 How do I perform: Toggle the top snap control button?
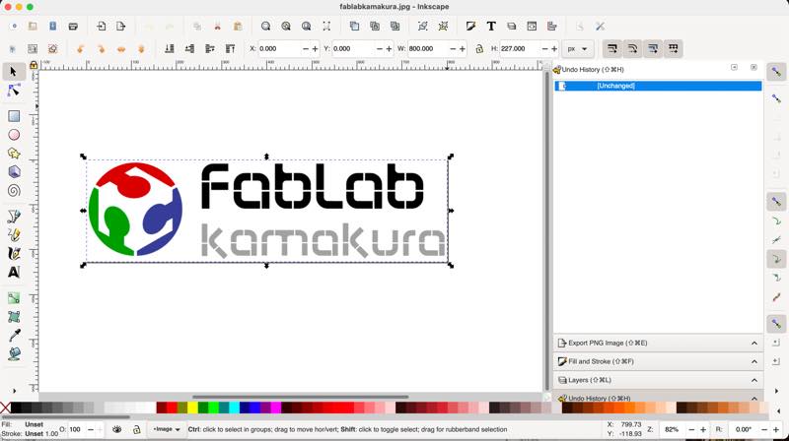pos(776,72)
